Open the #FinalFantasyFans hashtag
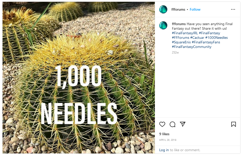The image size is (243, 156). 206,42
